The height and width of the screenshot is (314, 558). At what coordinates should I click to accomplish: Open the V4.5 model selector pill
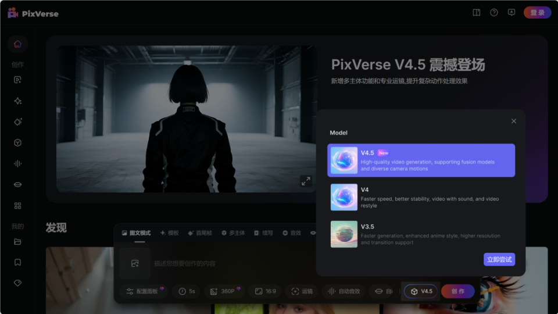coord(421,291)
